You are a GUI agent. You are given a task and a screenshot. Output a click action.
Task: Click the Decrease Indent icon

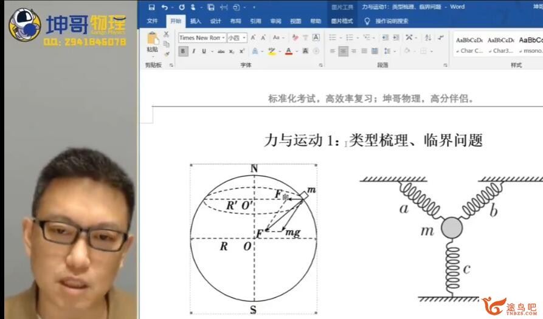(385, 37)
